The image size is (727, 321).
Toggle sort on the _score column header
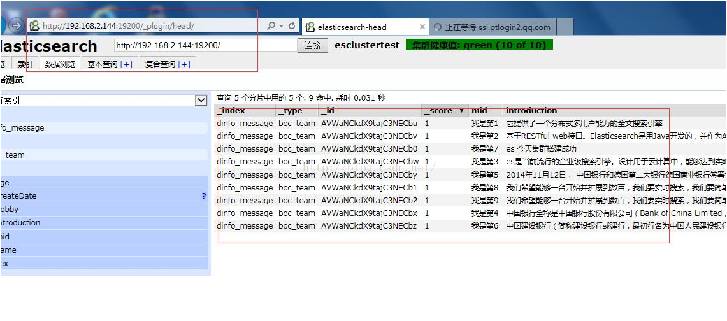pos(445,110)
